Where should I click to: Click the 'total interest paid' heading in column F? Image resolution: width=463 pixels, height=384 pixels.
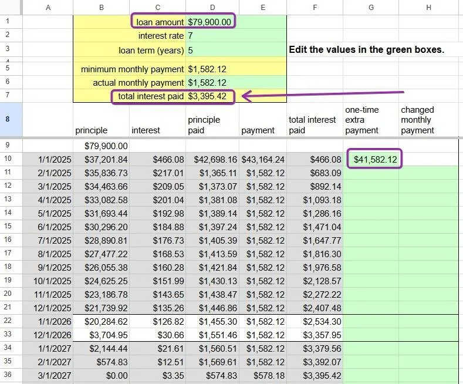tap(315, 120)
